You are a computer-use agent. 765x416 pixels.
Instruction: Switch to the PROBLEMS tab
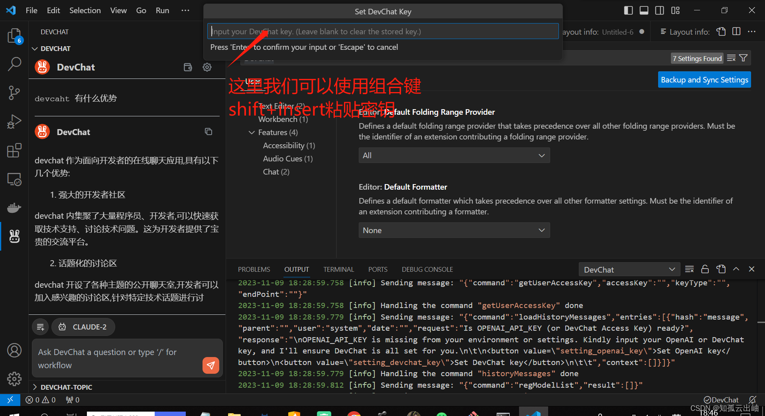point(254,269)
